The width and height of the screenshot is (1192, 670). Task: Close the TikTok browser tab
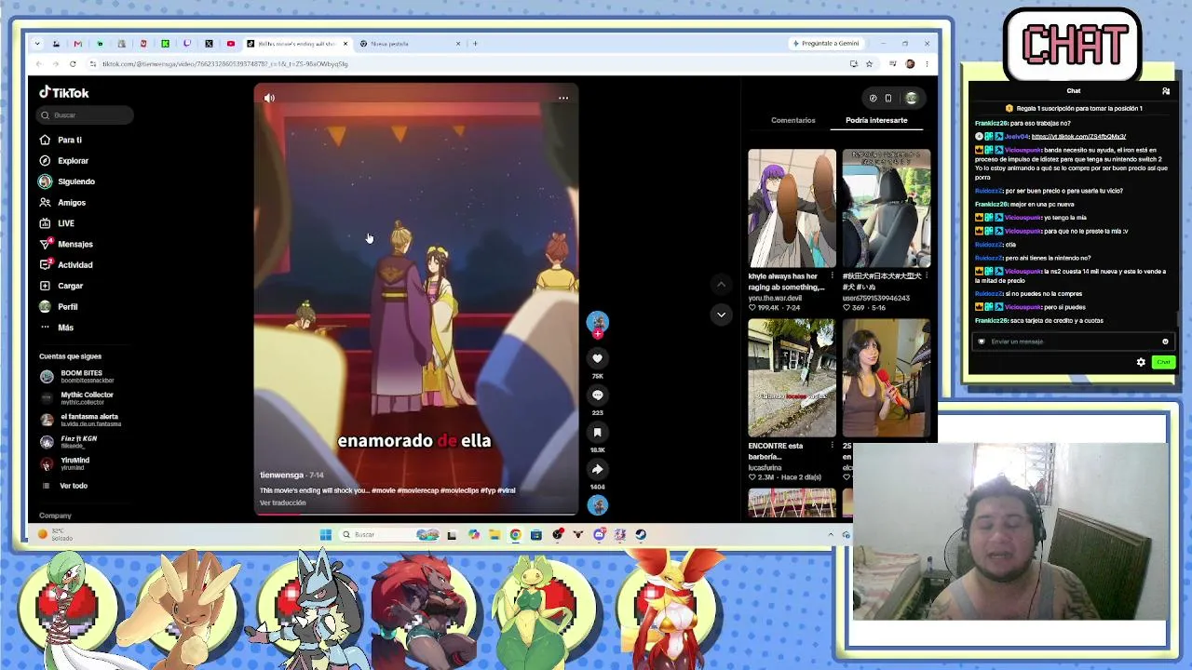pyautogui.click(x=345, y=44)
